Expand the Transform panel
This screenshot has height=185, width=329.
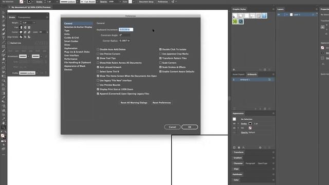click(239, 152)
